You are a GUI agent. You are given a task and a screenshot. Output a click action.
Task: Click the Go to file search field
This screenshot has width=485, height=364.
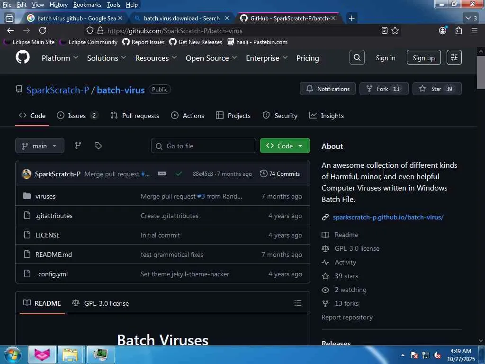[x=204, y=146]
